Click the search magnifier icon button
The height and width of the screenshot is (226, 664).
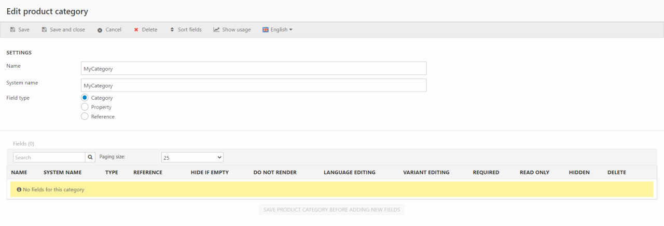(91, 157)
